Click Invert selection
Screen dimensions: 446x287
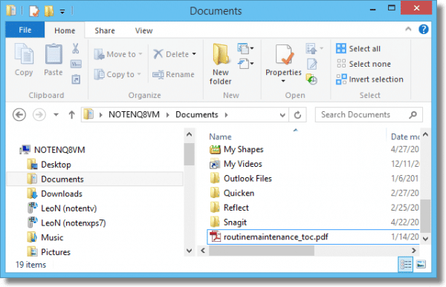(369, 79)
